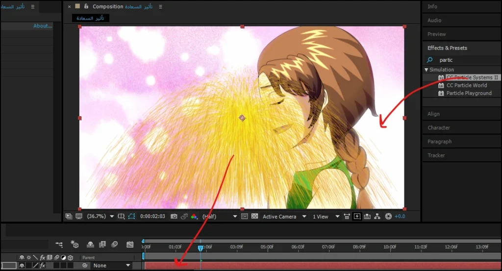The image size is (502, 271).
Task: Click the 3D Layer cube header icon
Action: click(71, 257)
